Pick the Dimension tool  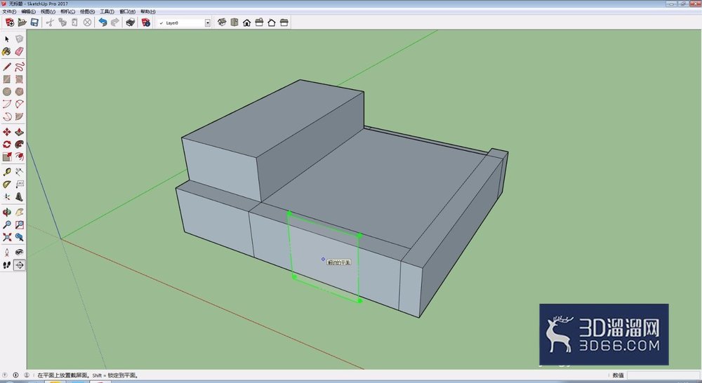click(x=19, y=172)
